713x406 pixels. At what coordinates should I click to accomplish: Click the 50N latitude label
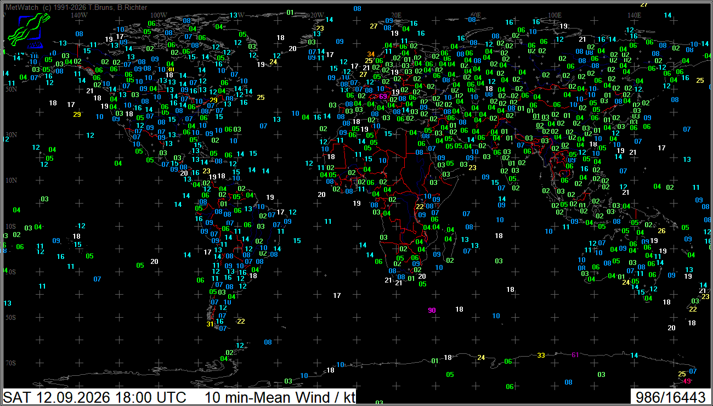click(x=10, y=89)
